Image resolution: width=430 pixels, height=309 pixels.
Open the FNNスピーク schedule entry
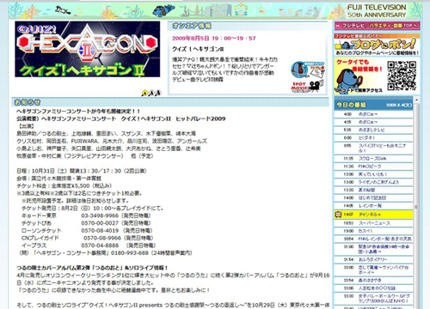pos(374,167)
